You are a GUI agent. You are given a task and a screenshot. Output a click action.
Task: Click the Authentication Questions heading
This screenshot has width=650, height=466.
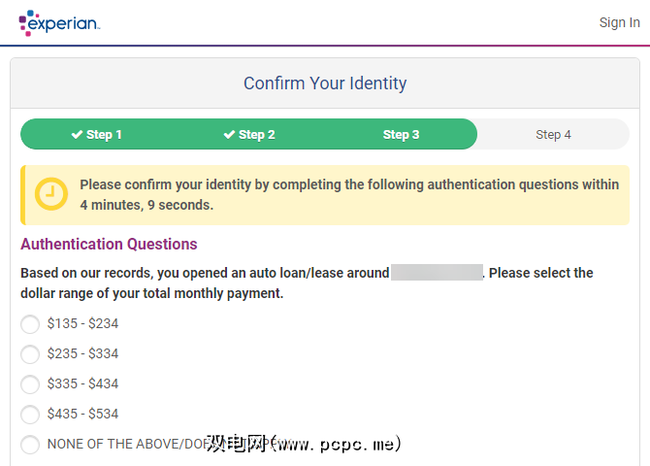tap(109, 245)
